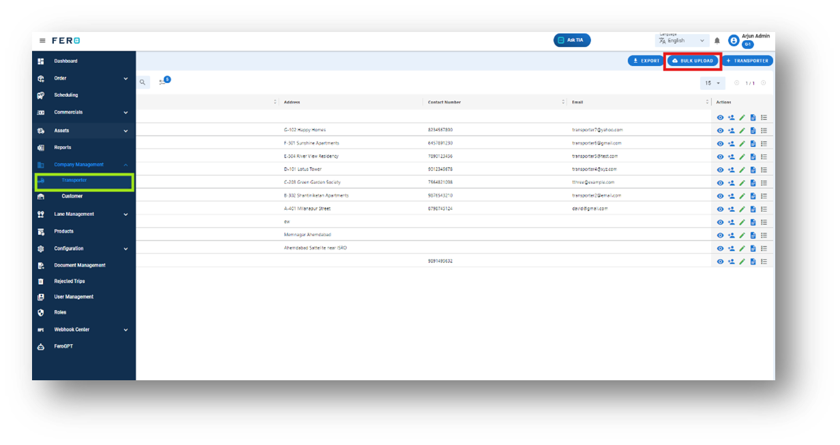Click add-user icon in transporter6@gmail.com row
840x445 pixels.
coord(731,144)
